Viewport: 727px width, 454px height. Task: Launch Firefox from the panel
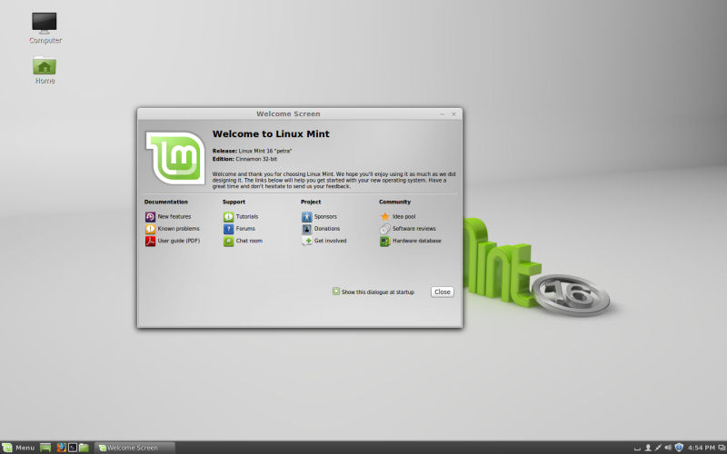point(62,448)
